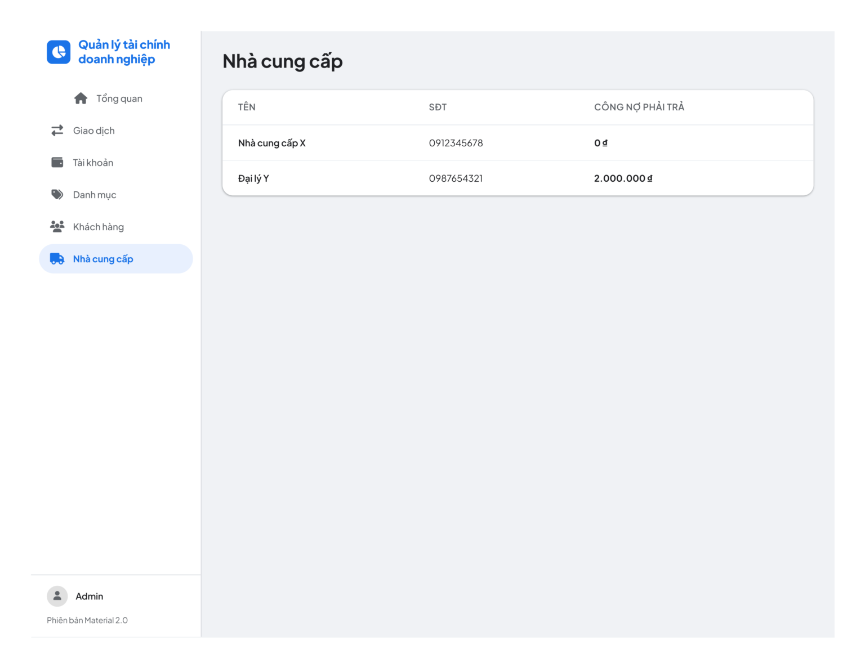Click the Nhà cung cấp page heading
Image resolution: width=865 pixels, height=668 pixels.
[x=283, y=61]
